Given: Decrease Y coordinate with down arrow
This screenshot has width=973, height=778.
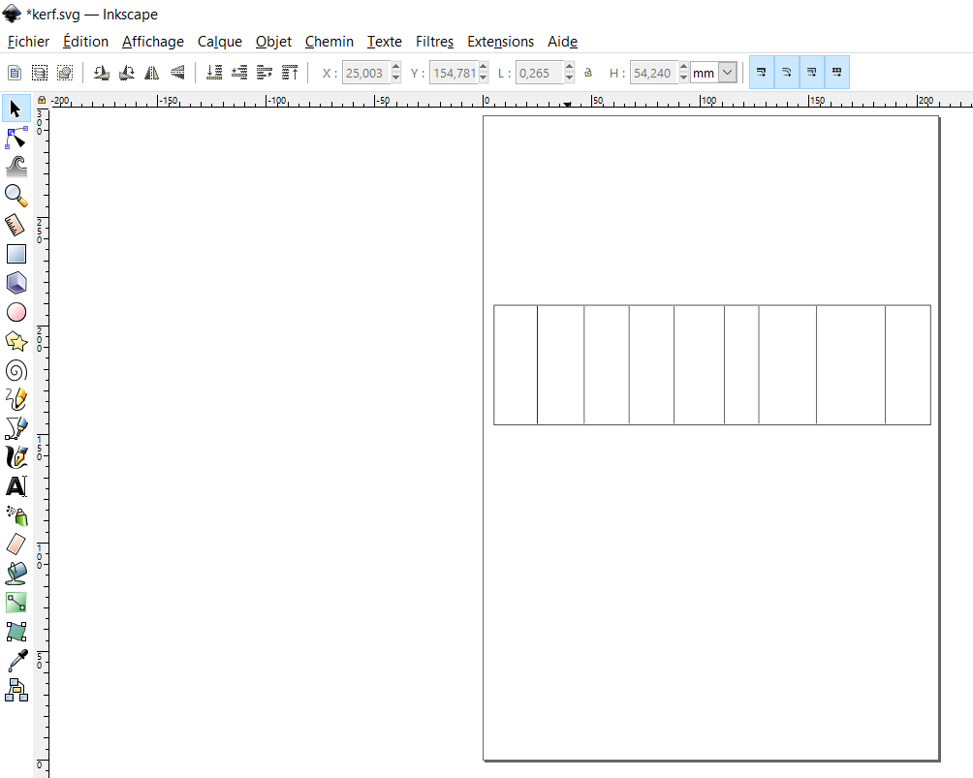Looking at the screenshot, I should point(484,78).
